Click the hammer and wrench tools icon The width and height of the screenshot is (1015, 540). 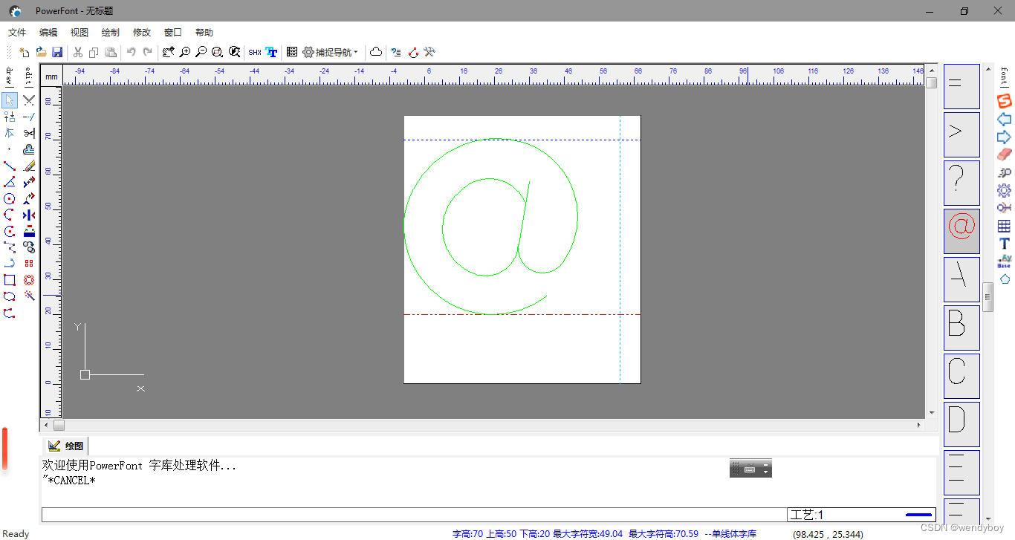[429, 52]
